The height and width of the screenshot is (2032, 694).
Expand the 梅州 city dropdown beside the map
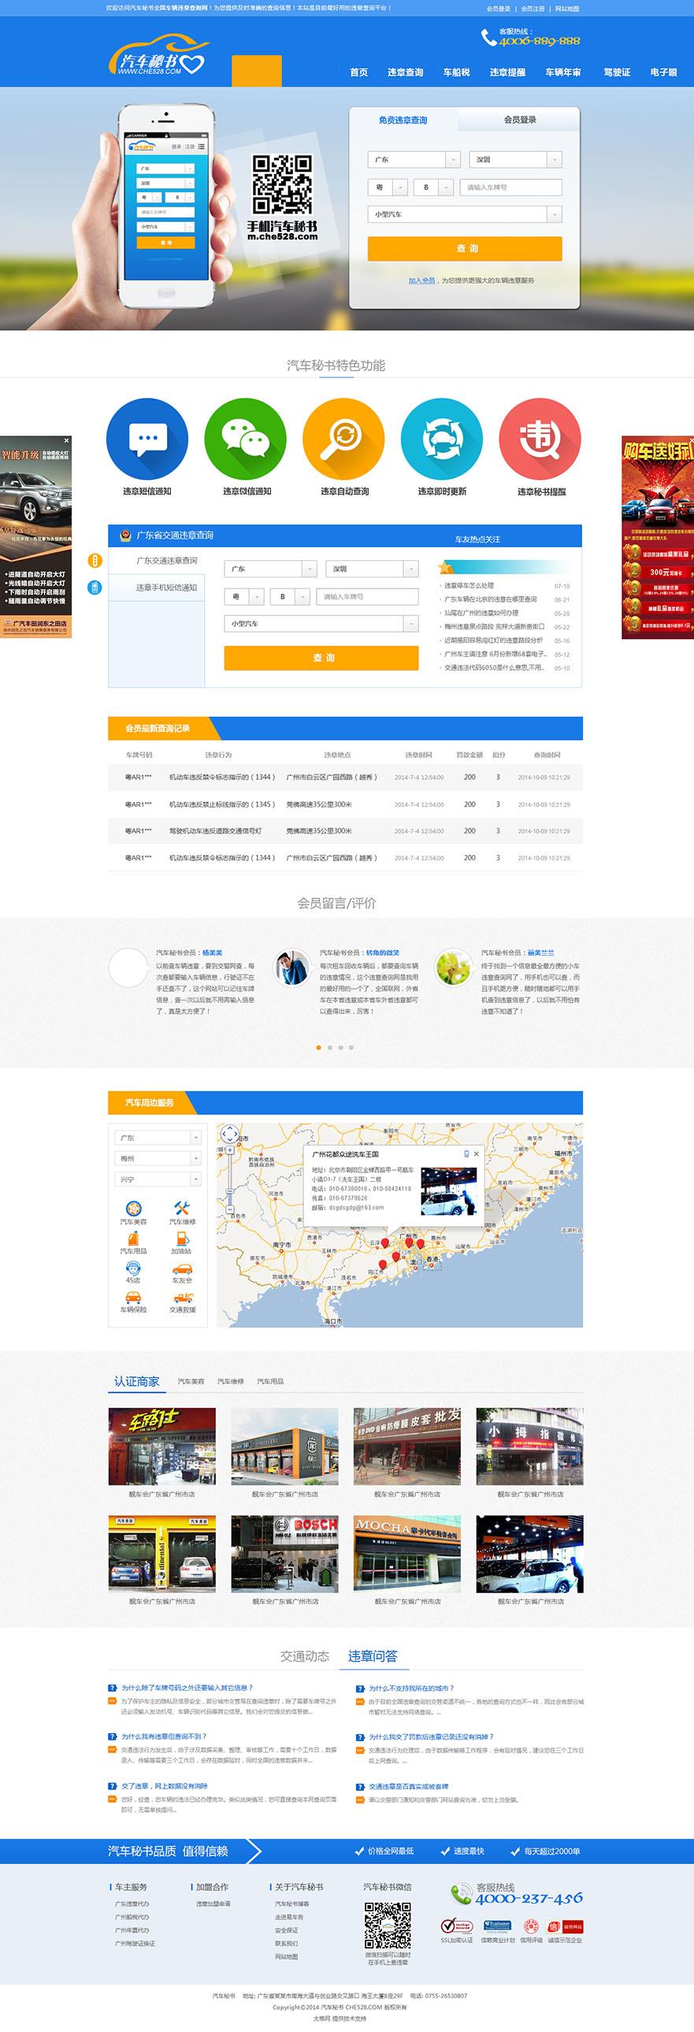pyautogui.click(x=195, y=1158)
